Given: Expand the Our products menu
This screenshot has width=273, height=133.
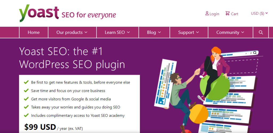Looking at the screenshot, I should click(72, 32).
